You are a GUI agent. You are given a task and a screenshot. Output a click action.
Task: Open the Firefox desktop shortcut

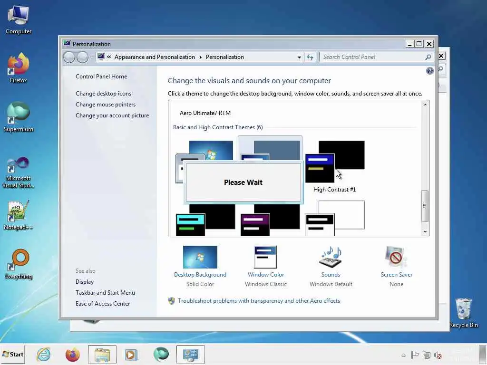point(19,68)
